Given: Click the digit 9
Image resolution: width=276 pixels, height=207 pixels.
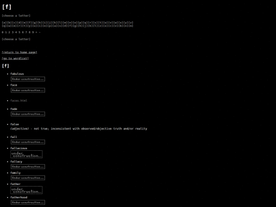Looking at the screenshot, I should click(x=33, y=32).
